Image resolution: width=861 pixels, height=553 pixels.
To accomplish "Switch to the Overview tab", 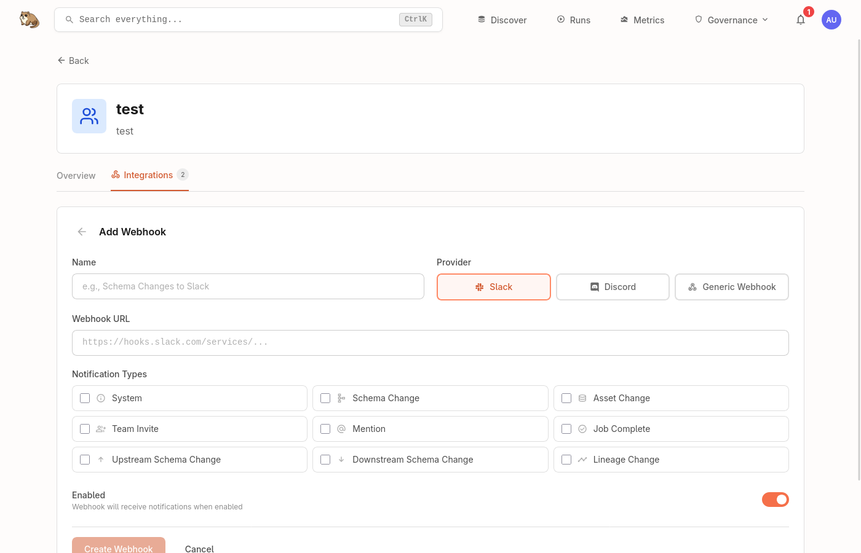I will click(76, 176).
